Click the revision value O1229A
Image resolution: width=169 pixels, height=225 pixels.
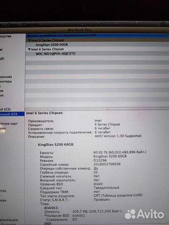(x=100, y=160)
